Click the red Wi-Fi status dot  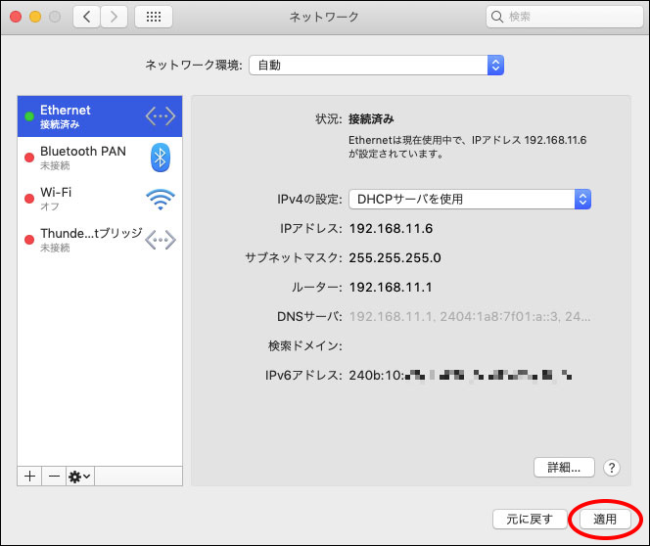pos(29,199)
